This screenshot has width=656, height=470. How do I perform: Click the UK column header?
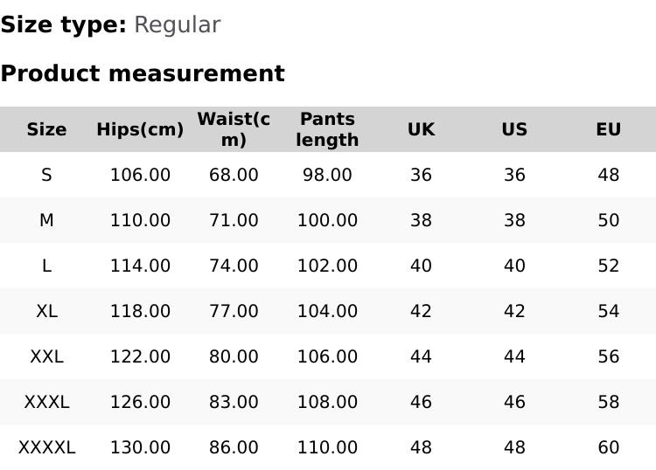(x=421, y=129)
